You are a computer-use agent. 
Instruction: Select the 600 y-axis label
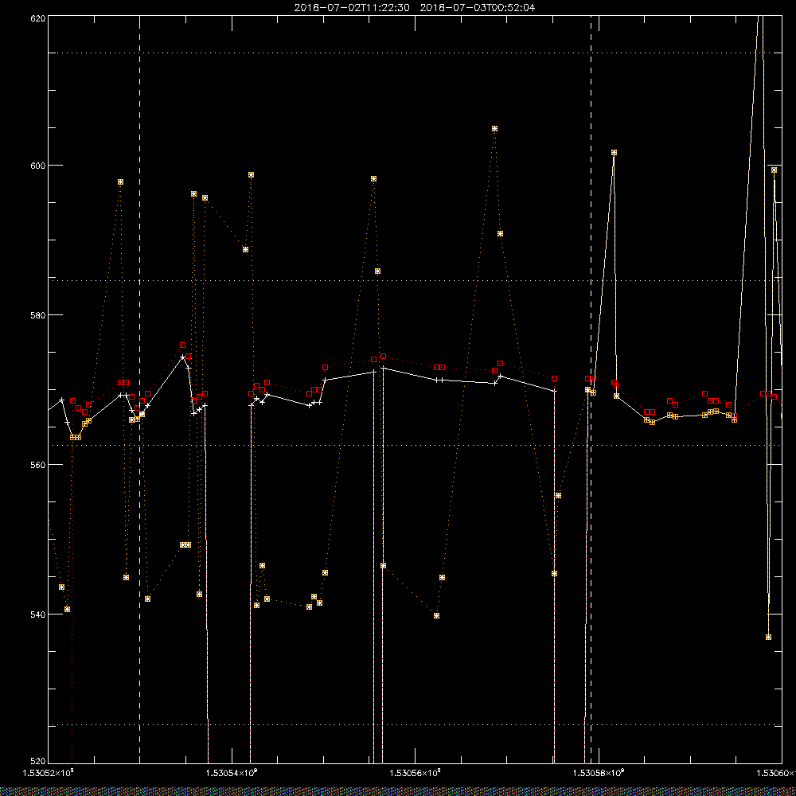[37, 166]
